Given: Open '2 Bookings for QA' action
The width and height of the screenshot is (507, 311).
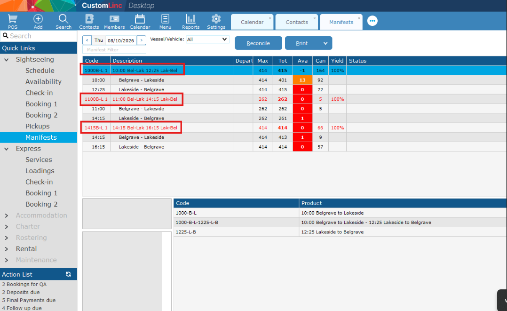Looking at the screenshot, I should click(24, 284).
